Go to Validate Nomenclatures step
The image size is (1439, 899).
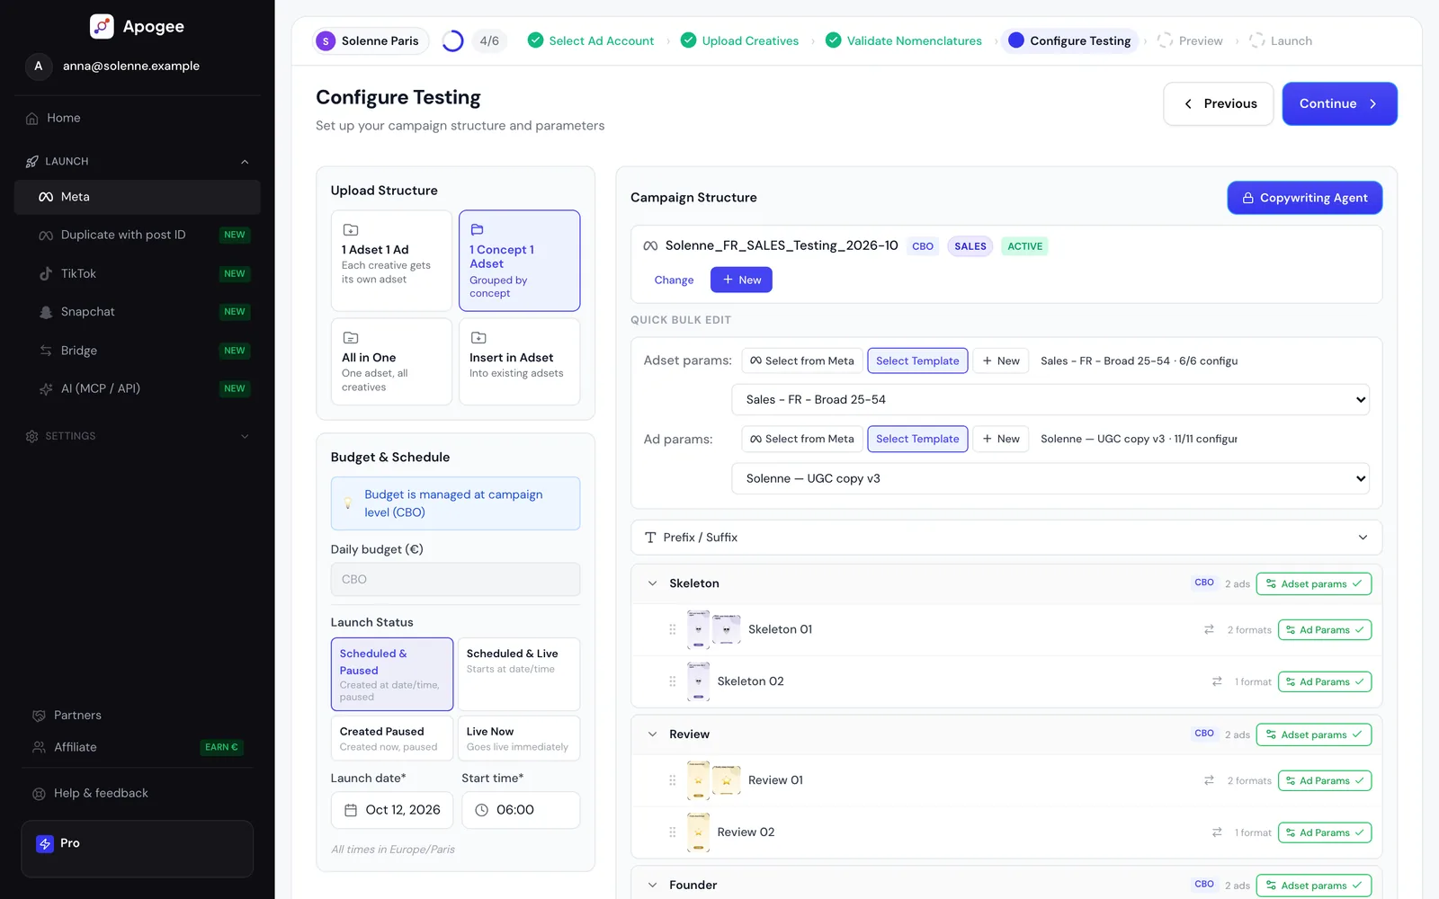click(904, 40)
